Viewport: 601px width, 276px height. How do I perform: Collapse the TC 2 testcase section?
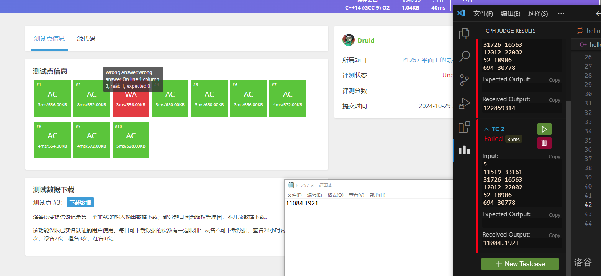pyautogui.click(x=486, y=130)
